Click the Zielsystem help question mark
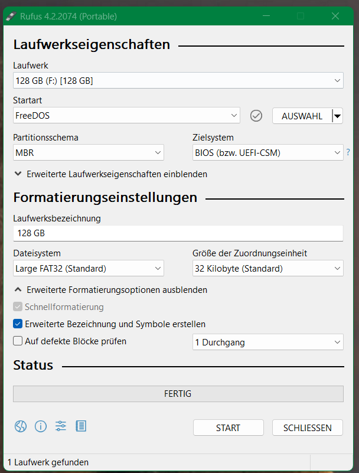 [348, 152]
